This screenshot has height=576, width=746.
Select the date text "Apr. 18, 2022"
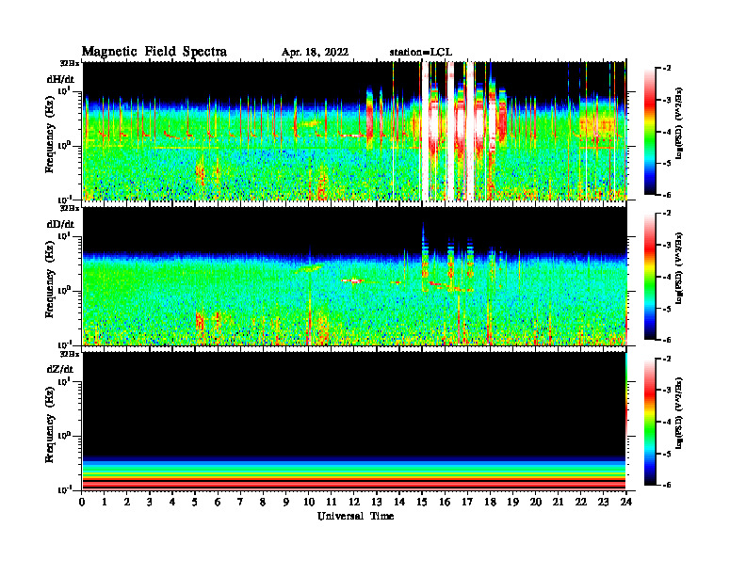coord(315,53)
